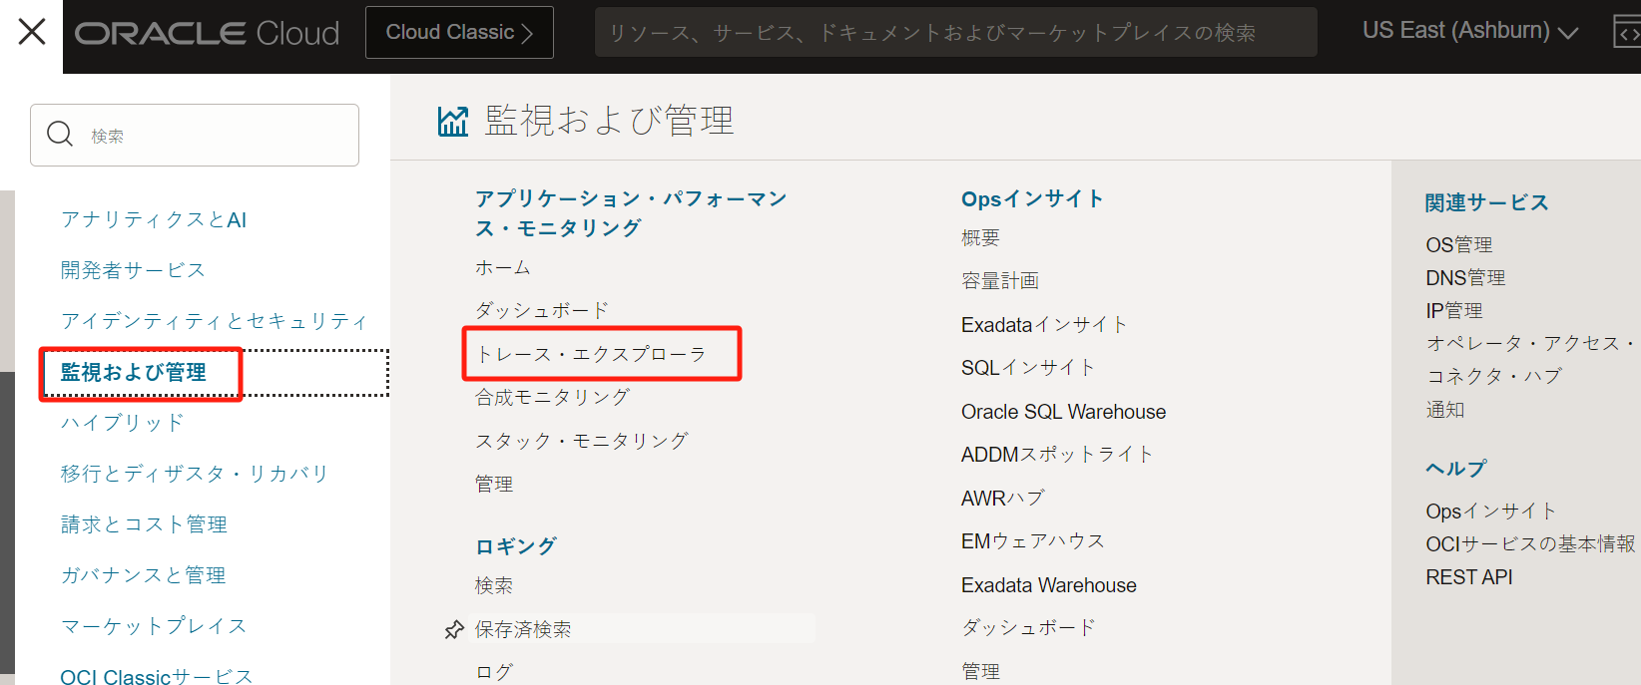The width and height of the screenshot is (1641, 685).
Task: Click the magnifier icon in search box
Action: (x=60, y=135)
